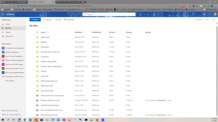Open the Desktop folder
Screen dimensions: 218x122
pyautogui.click(x=44, y=42)
